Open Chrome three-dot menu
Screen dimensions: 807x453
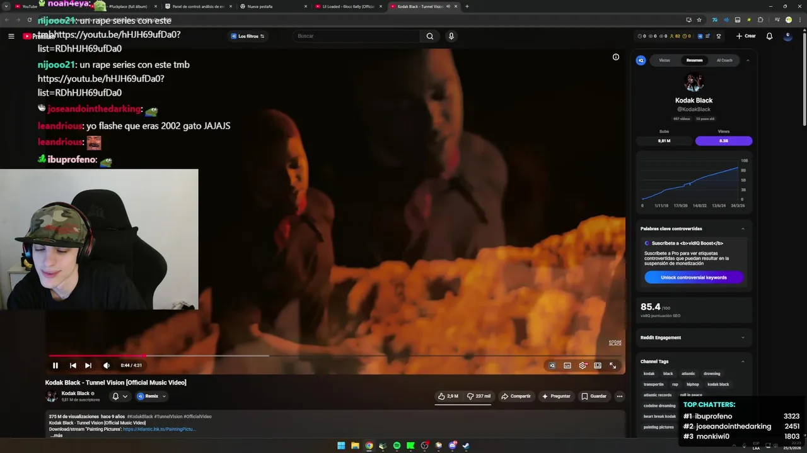(x=800, y=20)
